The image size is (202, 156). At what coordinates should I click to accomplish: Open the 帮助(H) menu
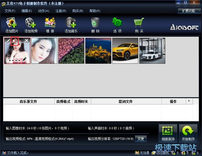pyautogui.click(x=95, y=11)
